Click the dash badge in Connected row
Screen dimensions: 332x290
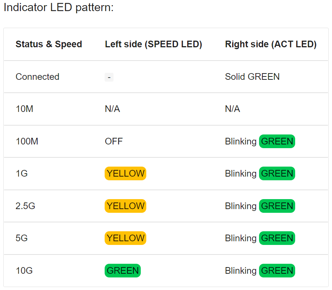click(x=109, y=77)
